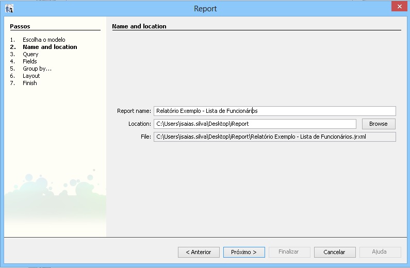The width and height of the screenshot is (410, 268).
Task: Select the Fields step
Action: click(x=30, y=61)
